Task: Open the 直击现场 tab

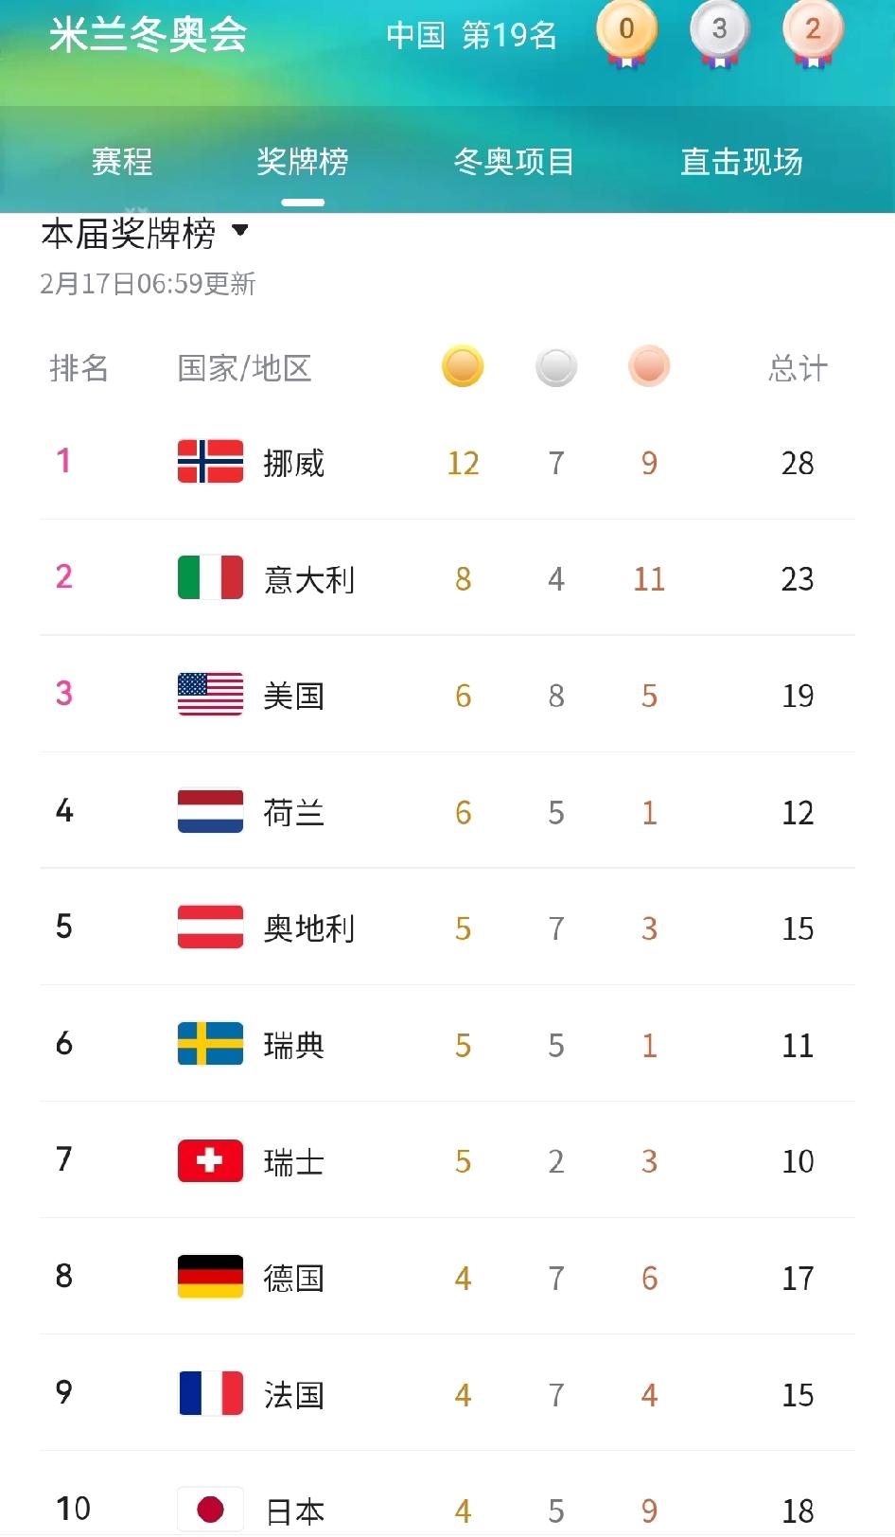Action: click(x=742, y=162)
